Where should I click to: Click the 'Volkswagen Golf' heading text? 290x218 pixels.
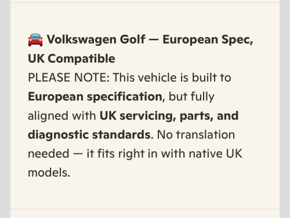pos(96,40)
